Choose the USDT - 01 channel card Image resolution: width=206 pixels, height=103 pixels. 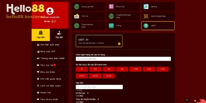[99, 41]
